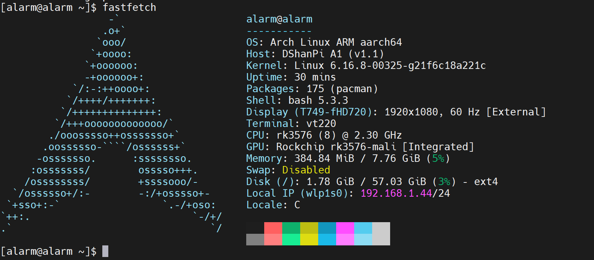Screen dimensions: 594x260
Task: Click the green 5% memory usage value
Action: pos(438,158)
